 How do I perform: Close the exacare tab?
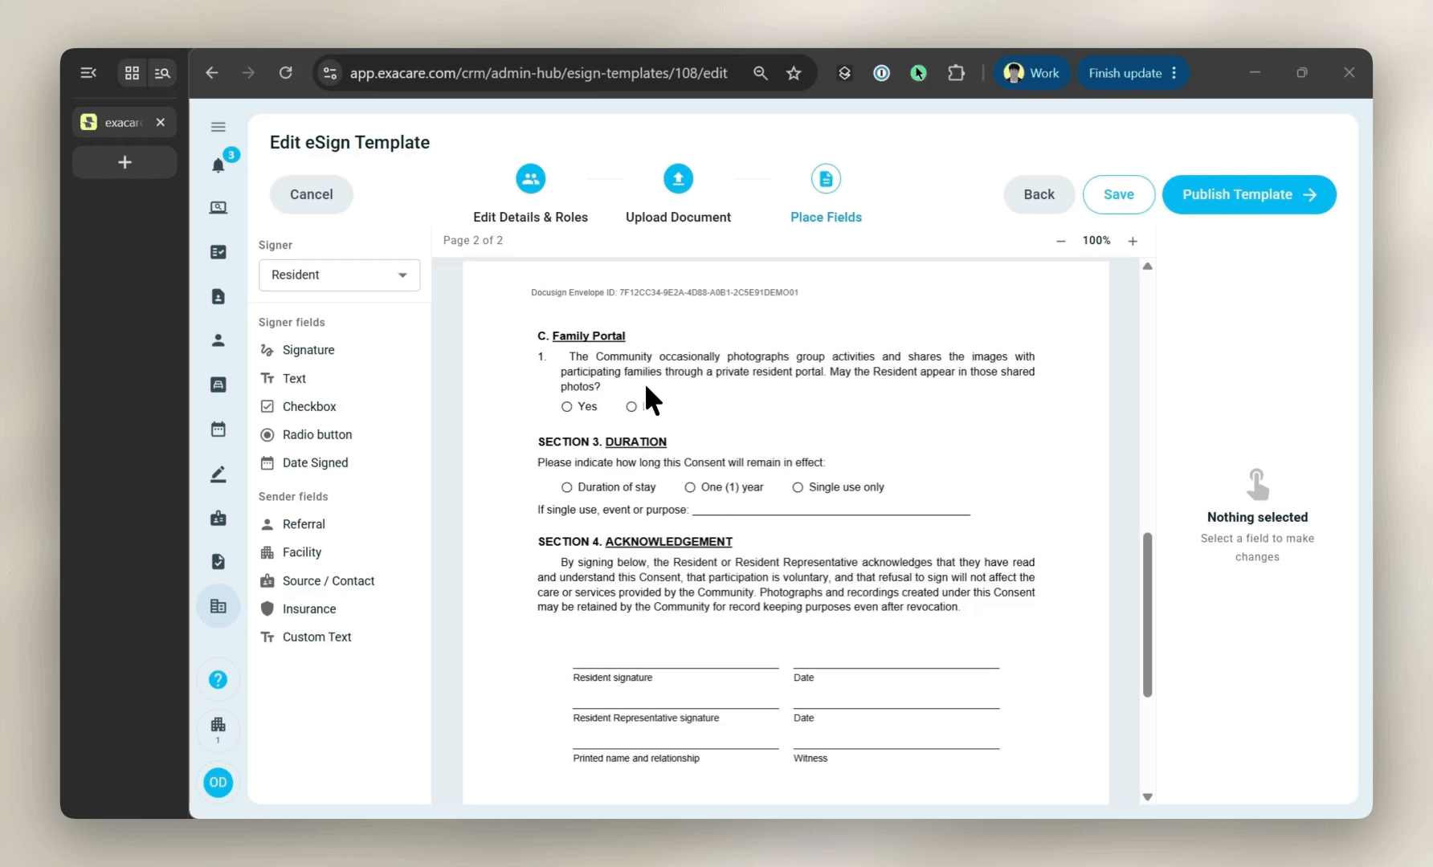tap(161, 122)
